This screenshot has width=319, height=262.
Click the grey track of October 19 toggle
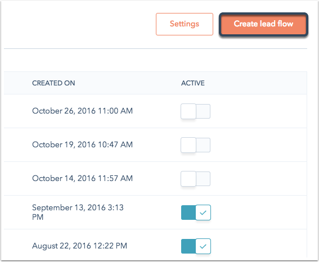(203, 145)
